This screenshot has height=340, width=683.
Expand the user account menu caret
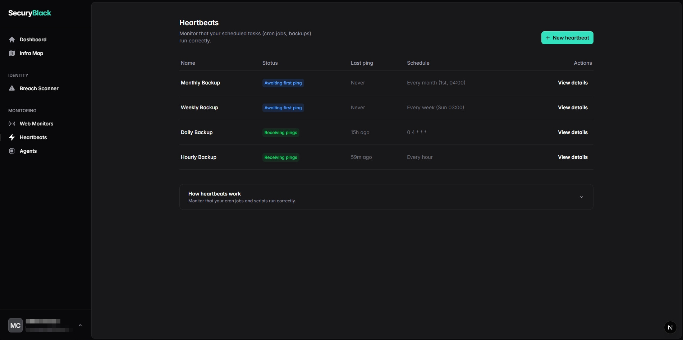tap(80, 325)
